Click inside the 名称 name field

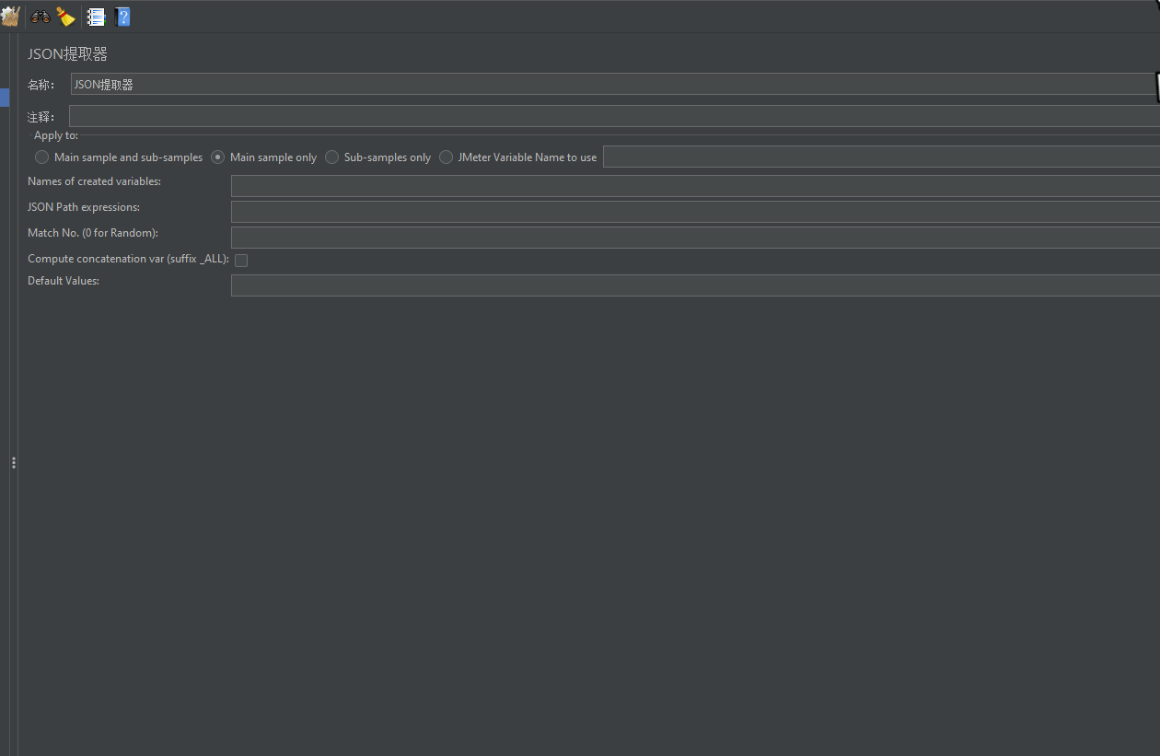[368, 84]
